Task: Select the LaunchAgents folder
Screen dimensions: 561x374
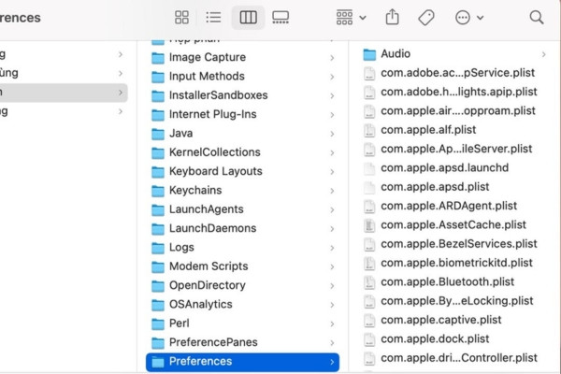Action: [242, 209]
